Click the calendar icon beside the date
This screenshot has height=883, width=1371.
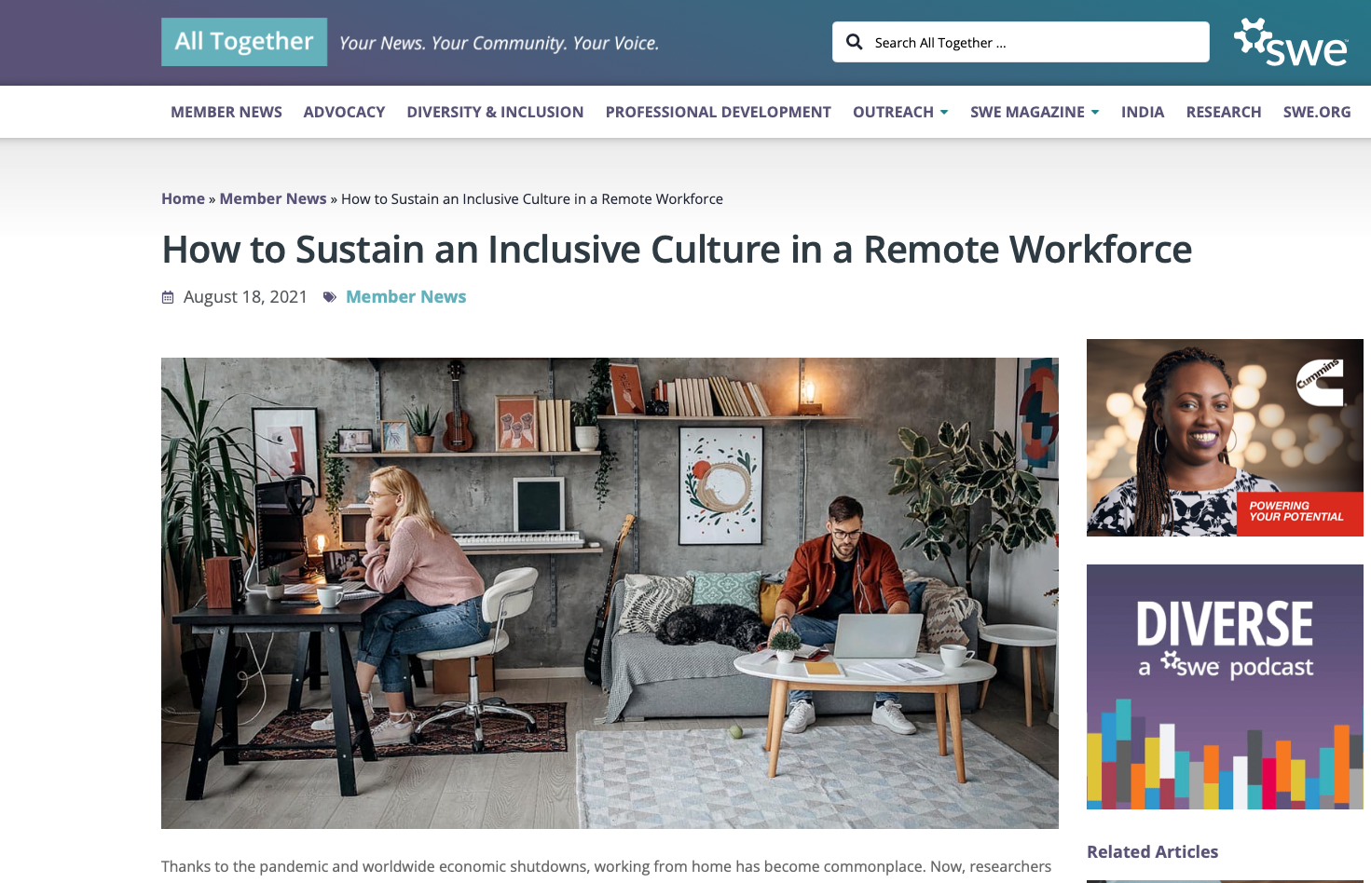point(168,297)
